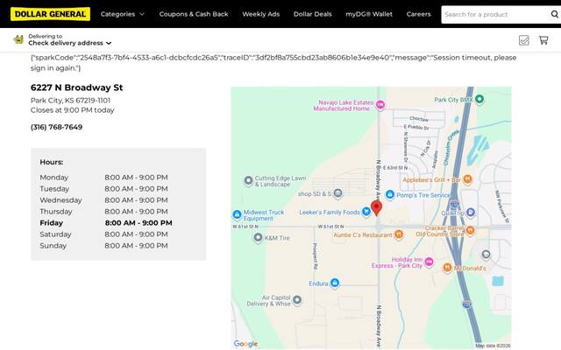Focus the product search field
The width and height of the screenshot is (561, 350).
[x=495, y=15]
